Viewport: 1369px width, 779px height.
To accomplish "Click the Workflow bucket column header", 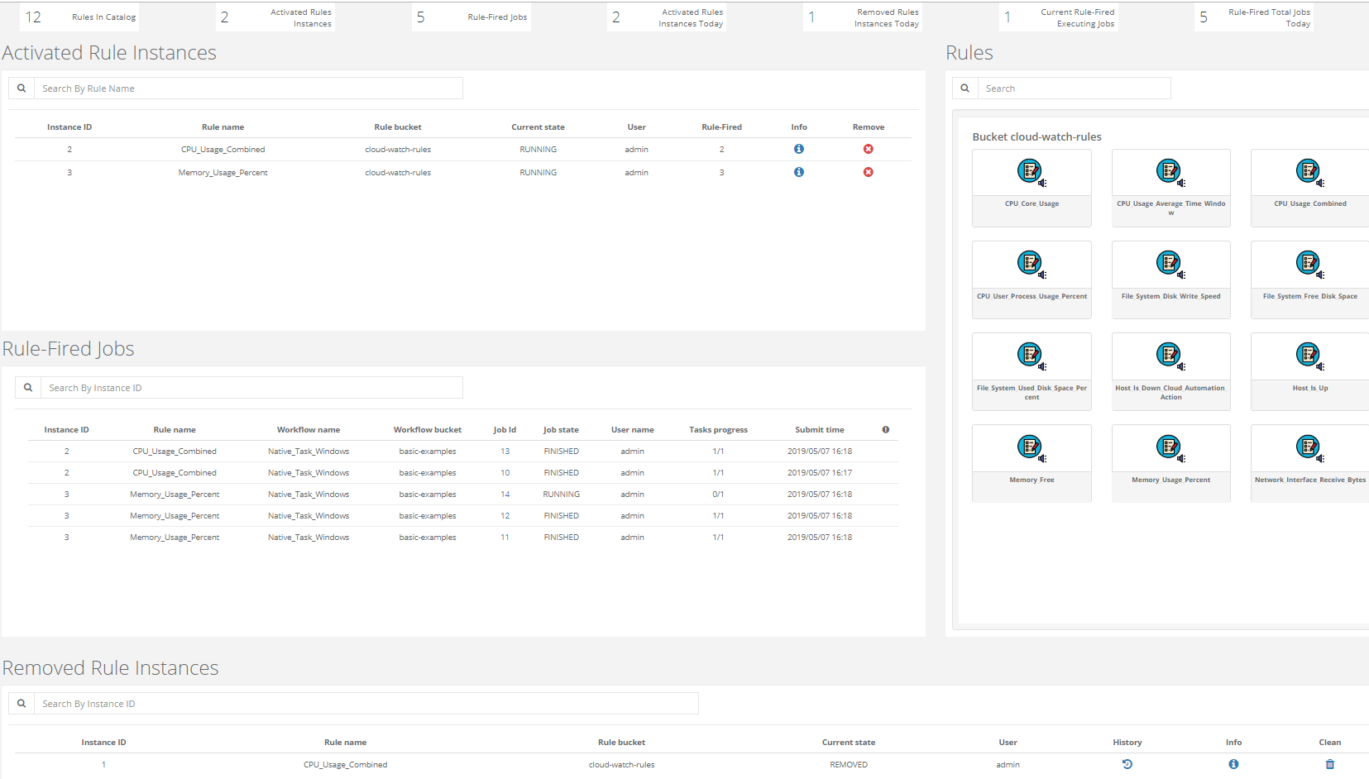I will point(428,430).
